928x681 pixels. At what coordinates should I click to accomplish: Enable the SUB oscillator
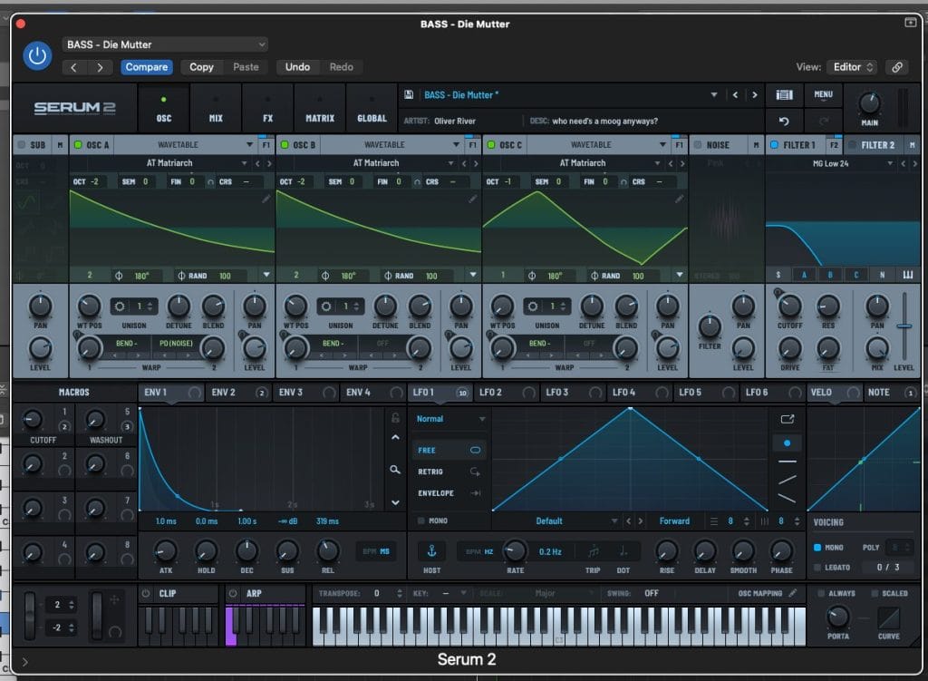[x=22, y=144]
